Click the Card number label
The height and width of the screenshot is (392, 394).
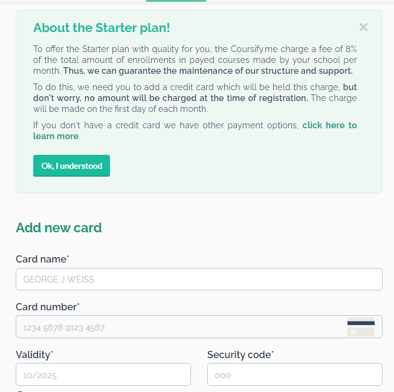click(48, 307)
